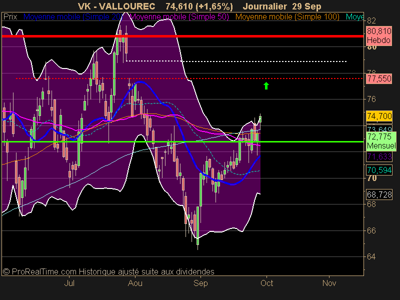Click the 74,700 orange price label

[379, 116]
